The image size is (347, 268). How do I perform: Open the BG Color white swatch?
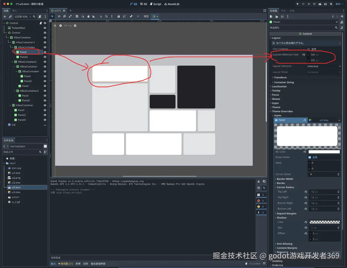coord(324,152)
